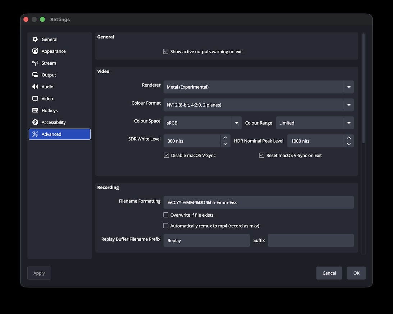Screen dimensions: 393x314
Task: Open Accessibility settings via its icon
Action: tap(35, 122)
